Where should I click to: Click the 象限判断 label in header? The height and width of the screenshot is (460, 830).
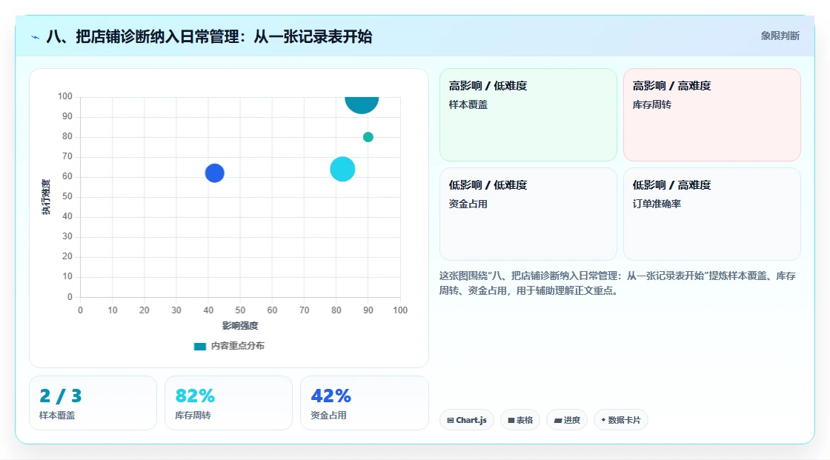780,36
